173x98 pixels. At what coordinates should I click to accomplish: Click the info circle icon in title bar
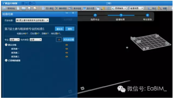click(34, 3)
